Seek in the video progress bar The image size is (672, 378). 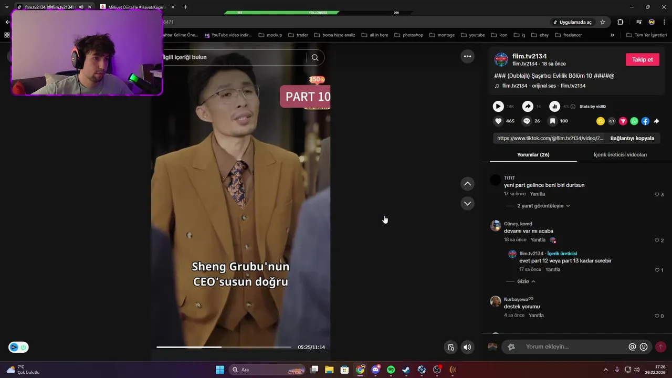[224, 347]
